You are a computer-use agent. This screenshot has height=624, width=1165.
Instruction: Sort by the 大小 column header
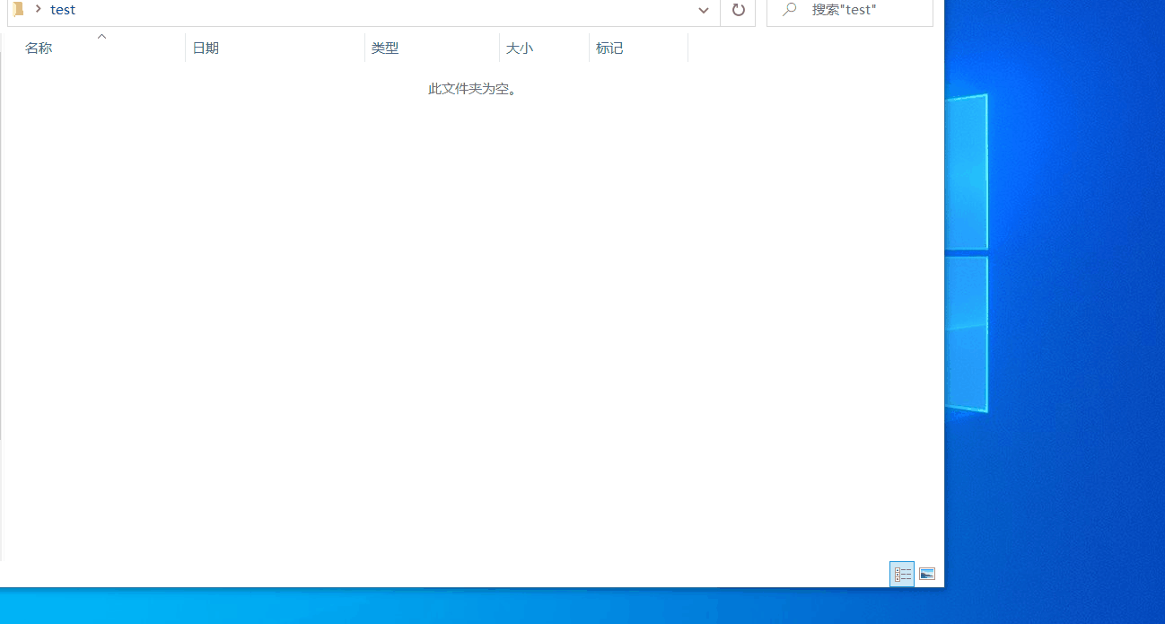tap(545, 48)
